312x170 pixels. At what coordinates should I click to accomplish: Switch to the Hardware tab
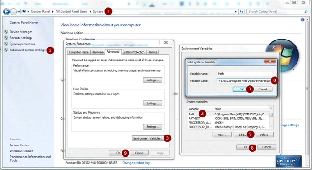97,52
